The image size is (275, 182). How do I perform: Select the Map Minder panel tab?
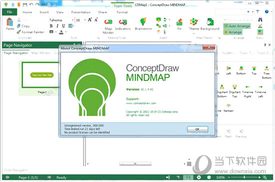(41, 53)
